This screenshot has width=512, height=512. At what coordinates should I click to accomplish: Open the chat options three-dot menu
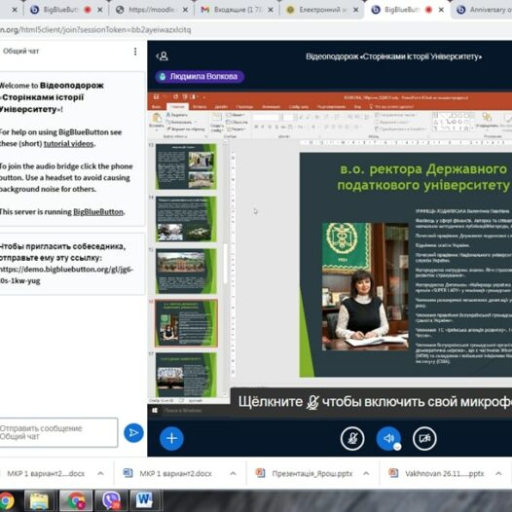135,52
